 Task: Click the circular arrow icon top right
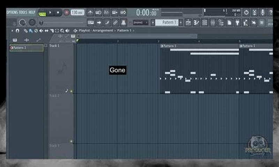[246, 13]
